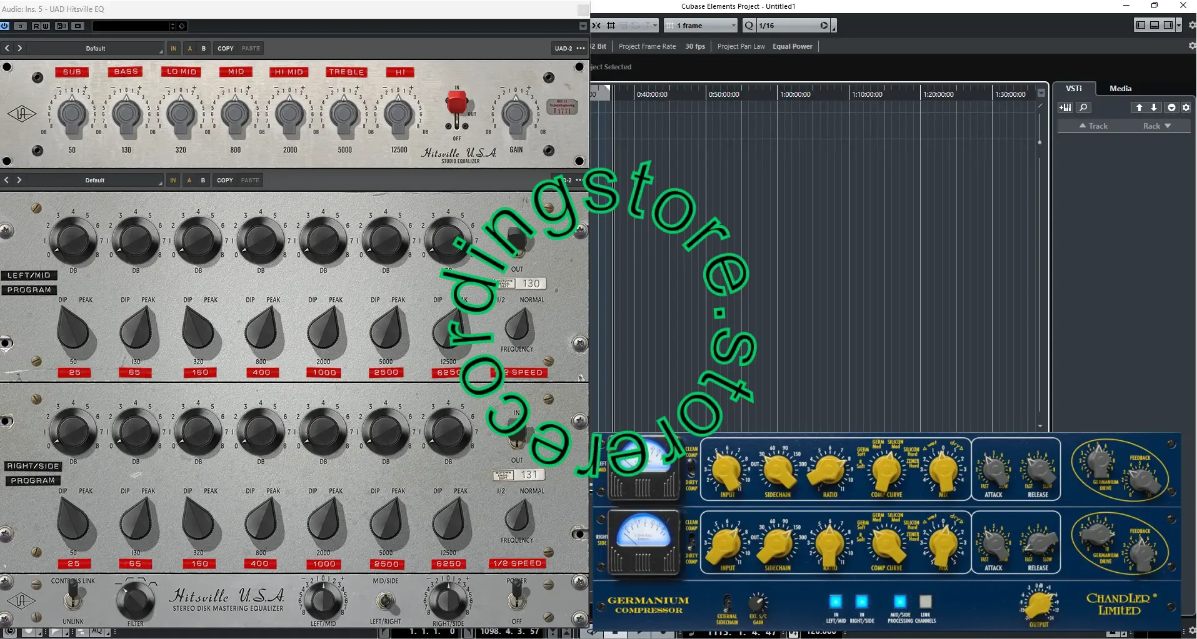
Task: Enable Read automation (R) in plugin header
Action: click(36, 26)
